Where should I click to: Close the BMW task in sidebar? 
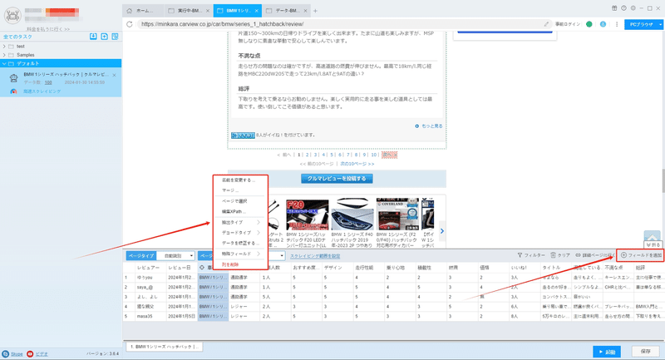114,75
